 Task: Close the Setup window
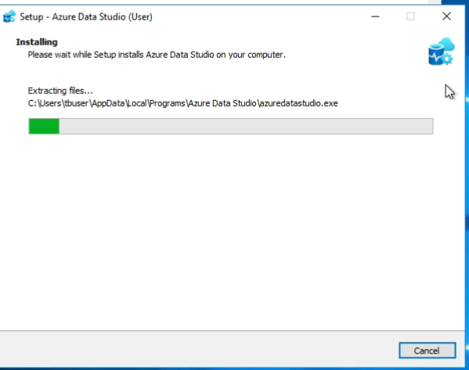pyautogui.click(x=446, y=16)
